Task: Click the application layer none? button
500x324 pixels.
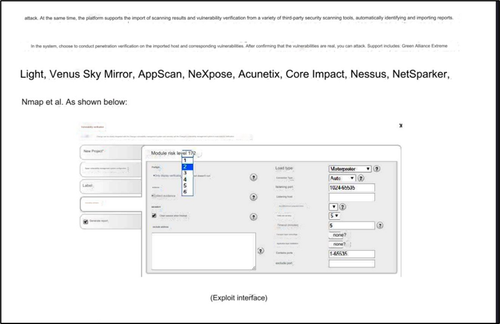Action: [339, 244]
